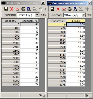Select Альфа value 13.60 at 5578 RPM
Screen dimensions: 93x99
click(76, 77)
